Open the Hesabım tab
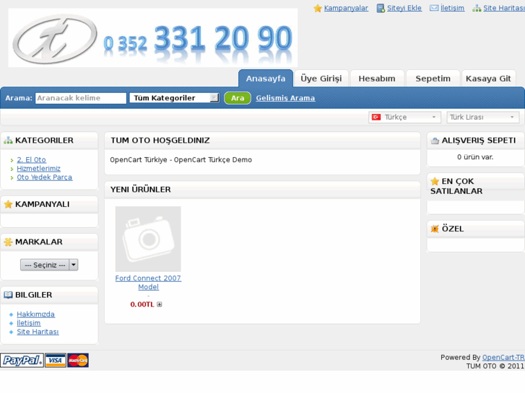 [x=377, y=79]
